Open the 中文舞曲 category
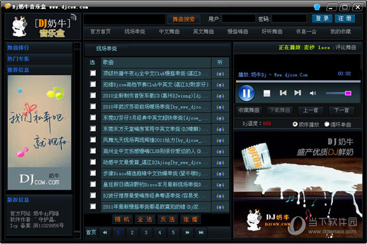The height and width of the screenshot is (244, 367). tap(169, 32)
